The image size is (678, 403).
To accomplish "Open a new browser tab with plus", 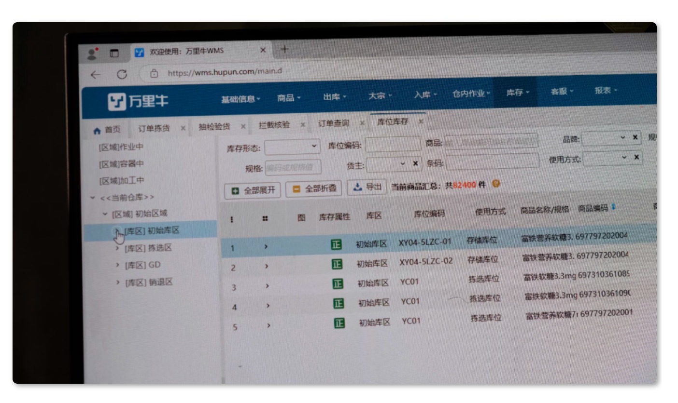I will click(x=285, y=49).
